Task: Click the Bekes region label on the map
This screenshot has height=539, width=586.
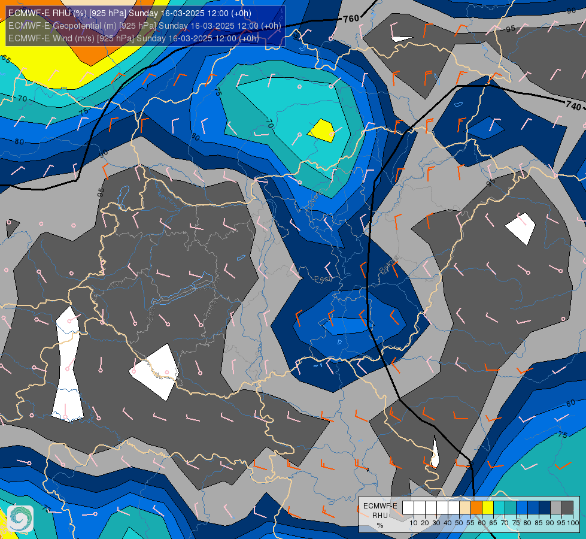Action: (389, 264)
